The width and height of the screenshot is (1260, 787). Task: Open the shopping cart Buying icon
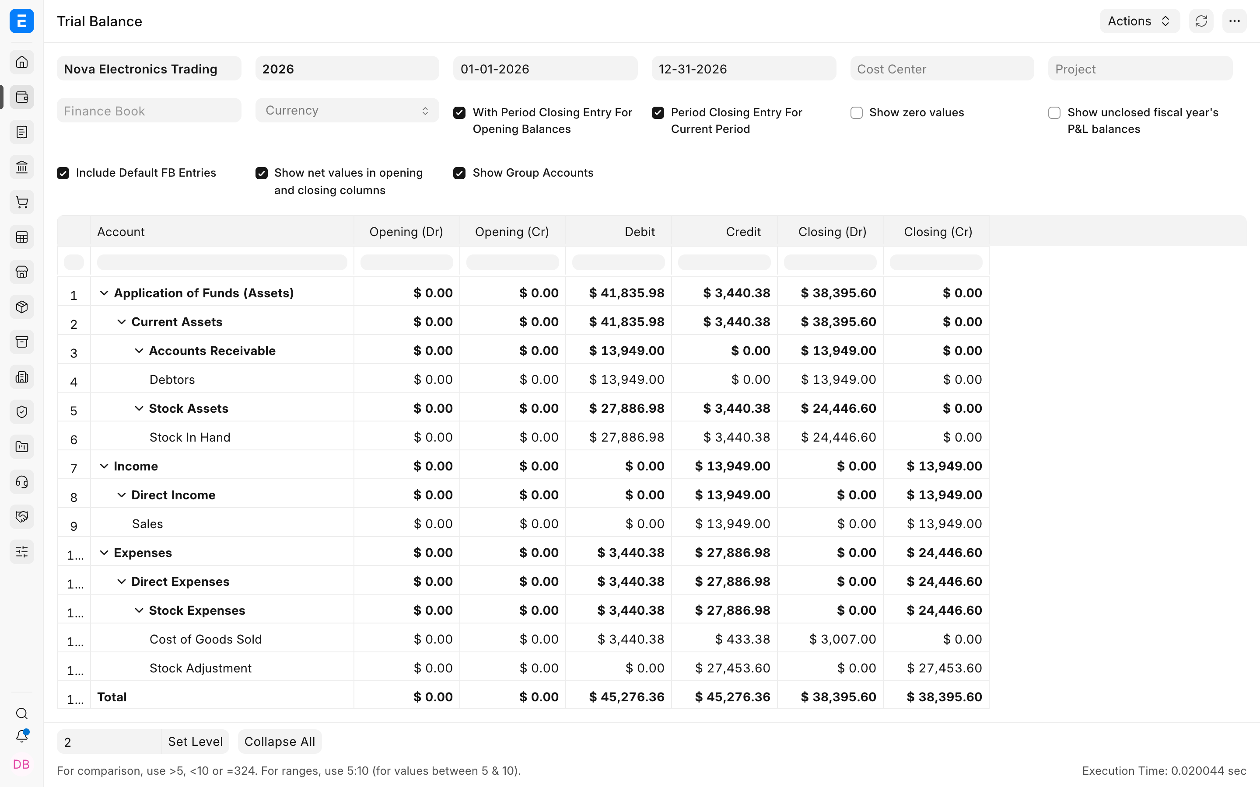point(22,202)
